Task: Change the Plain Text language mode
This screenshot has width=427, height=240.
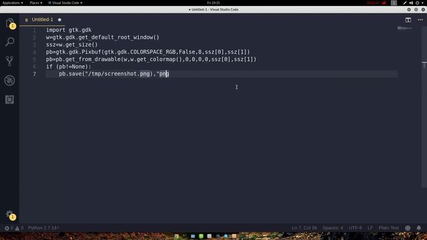Action: (x=388, y=228)
